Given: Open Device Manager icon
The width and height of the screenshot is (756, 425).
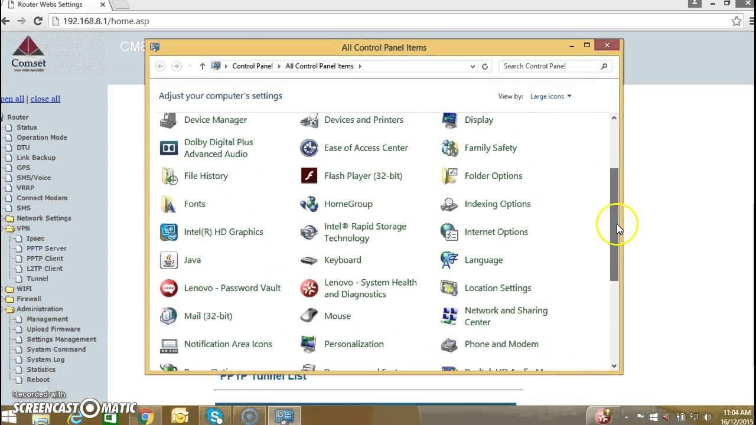Looking at the screenshot, I should pyautogui.click(x=168, y=120).
